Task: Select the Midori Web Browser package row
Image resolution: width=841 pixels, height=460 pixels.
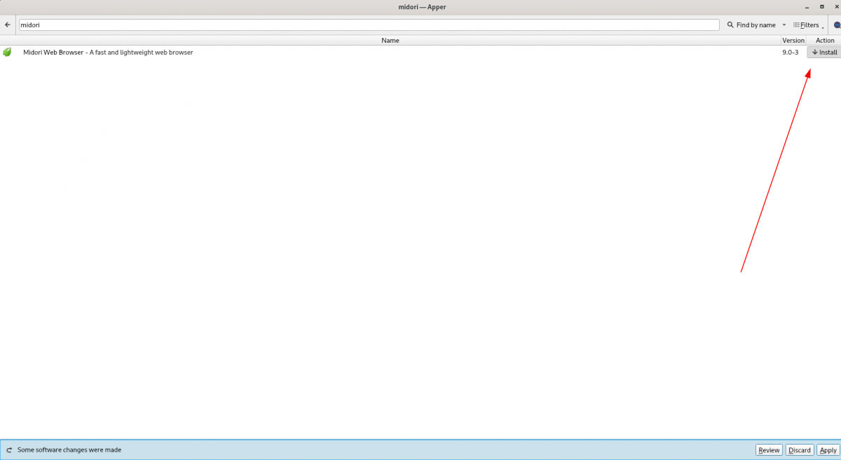Action: click(420, 52)
